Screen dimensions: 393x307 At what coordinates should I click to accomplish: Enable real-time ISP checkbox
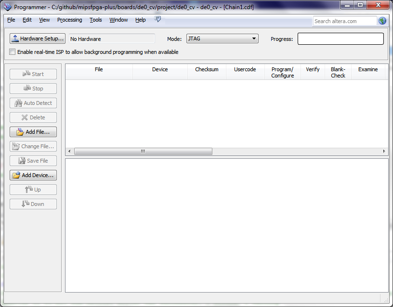tap(12, 52)
